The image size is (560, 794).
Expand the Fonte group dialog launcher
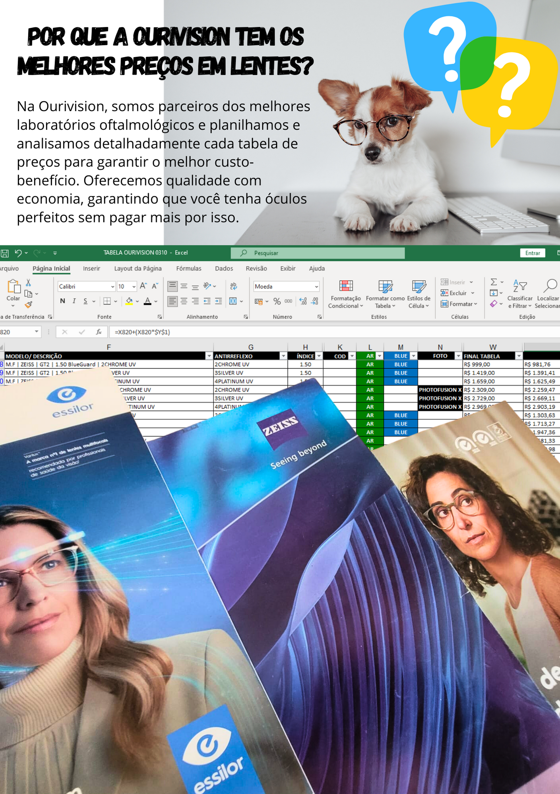(160, 317)
